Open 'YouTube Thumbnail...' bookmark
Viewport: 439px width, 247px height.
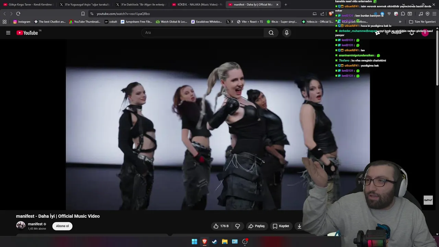85,22
